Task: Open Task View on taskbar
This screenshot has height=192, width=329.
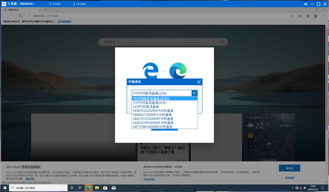Action: click(x=80, y=188)
